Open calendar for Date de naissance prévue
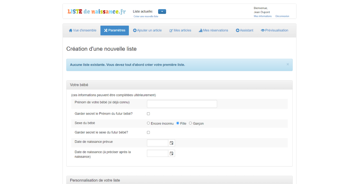The height and width of the screenshot is (184, 359). pyautogui.click(x=172, y=143)
